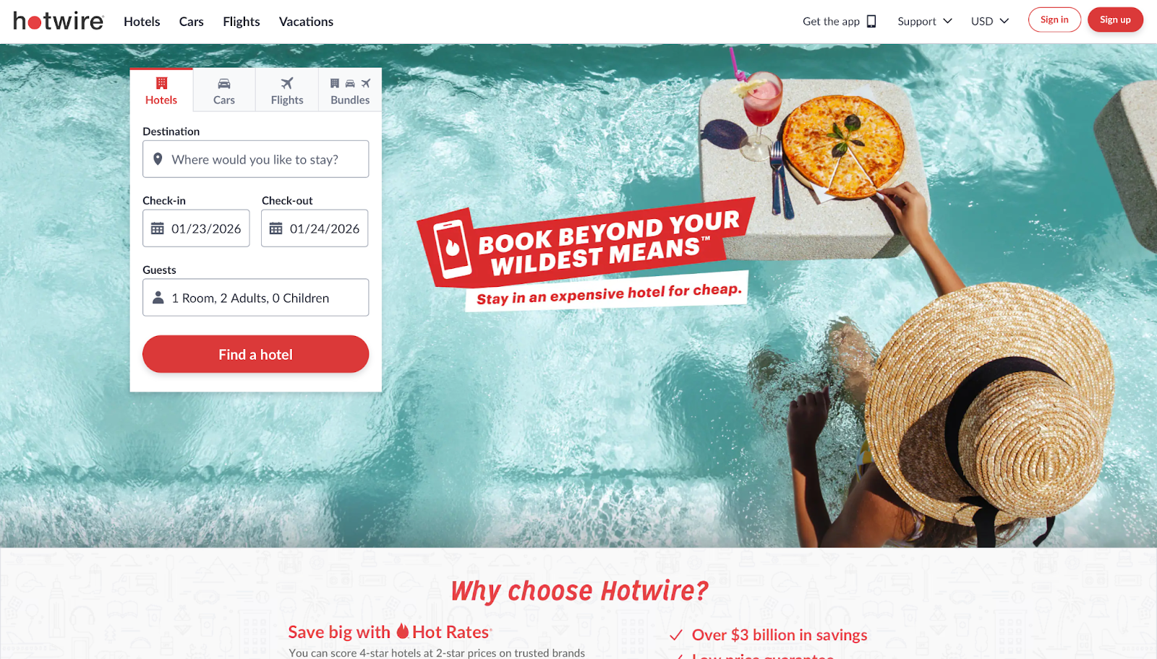Open the Guests room selector
The height and width of the screenshot is (659, 1157).
coord(255,298)
